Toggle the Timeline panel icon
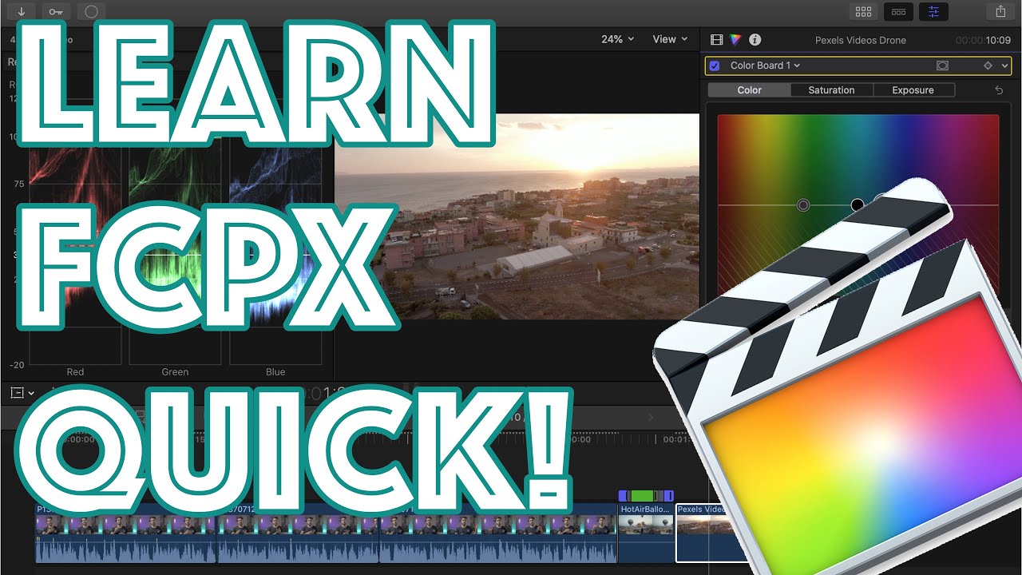 [x=898, y=11]
